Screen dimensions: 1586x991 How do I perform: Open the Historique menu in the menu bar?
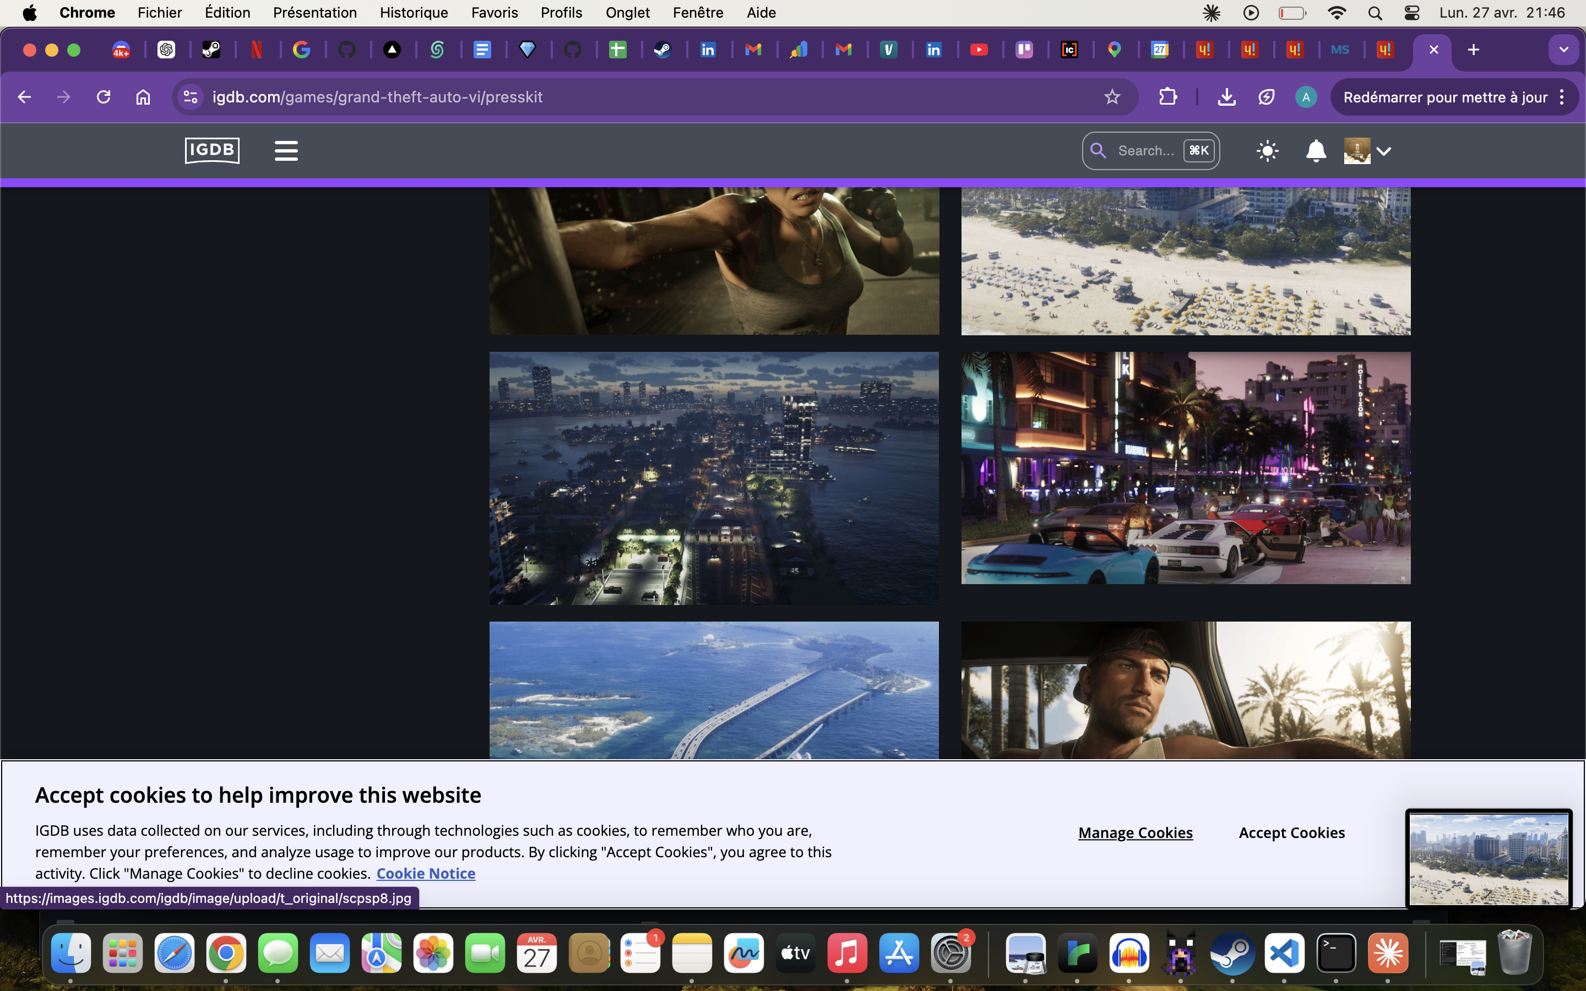(414, 13)
